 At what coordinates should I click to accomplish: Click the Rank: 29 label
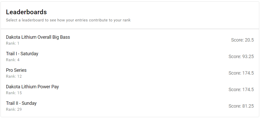click(14, 109)
